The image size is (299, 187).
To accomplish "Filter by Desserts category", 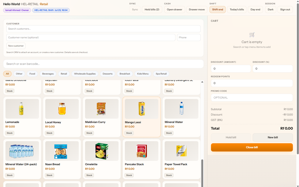I will [107, 74].
